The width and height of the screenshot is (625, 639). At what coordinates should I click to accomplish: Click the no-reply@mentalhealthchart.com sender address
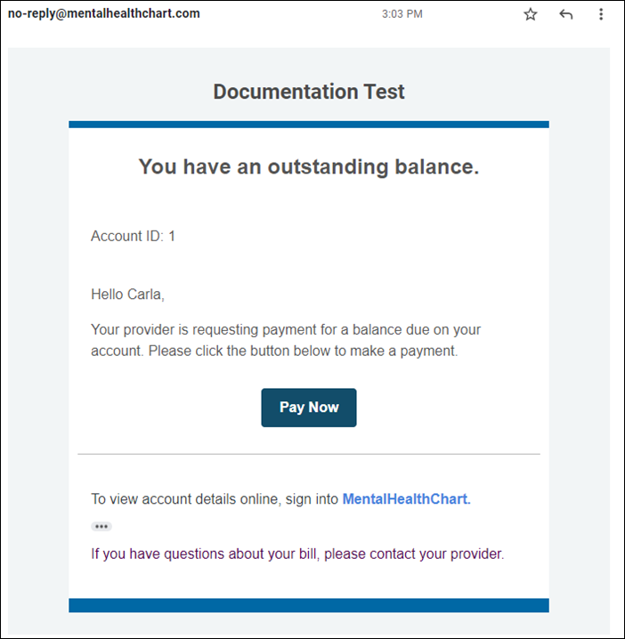click(104, 14)
